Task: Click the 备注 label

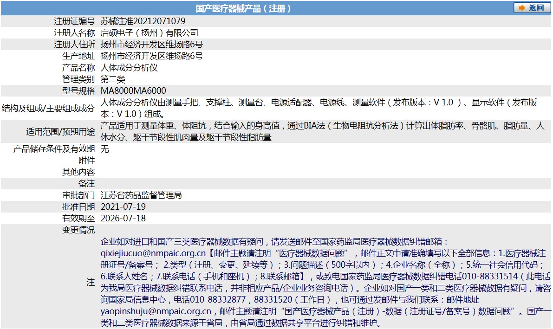Action: point(87,184)
